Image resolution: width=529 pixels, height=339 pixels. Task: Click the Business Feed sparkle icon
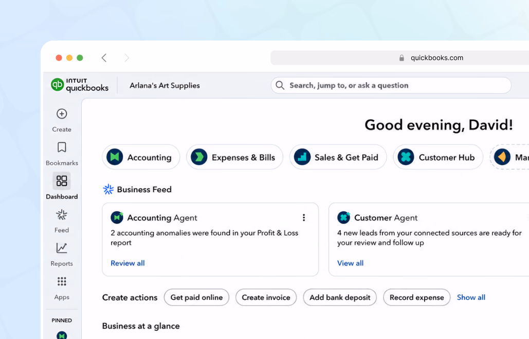click(108, 190)
